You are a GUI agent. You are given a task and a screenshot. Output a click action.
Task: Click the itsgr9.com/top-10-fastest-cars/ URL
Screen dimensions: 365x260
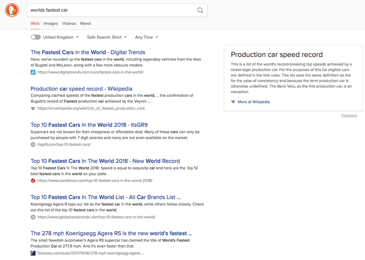pyautogui.click(x=64, y=145)
